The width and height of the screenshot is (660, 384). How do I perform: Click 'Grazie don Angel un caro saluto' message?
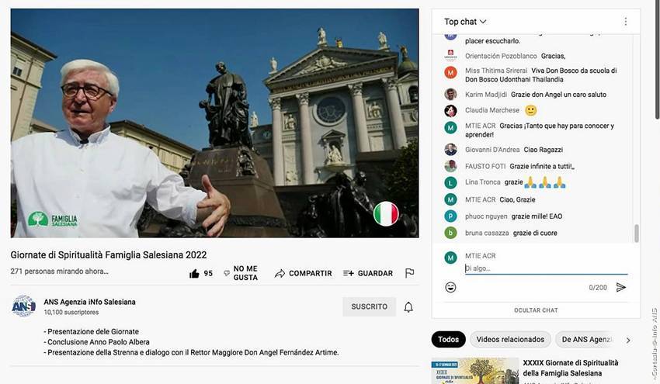558,95
